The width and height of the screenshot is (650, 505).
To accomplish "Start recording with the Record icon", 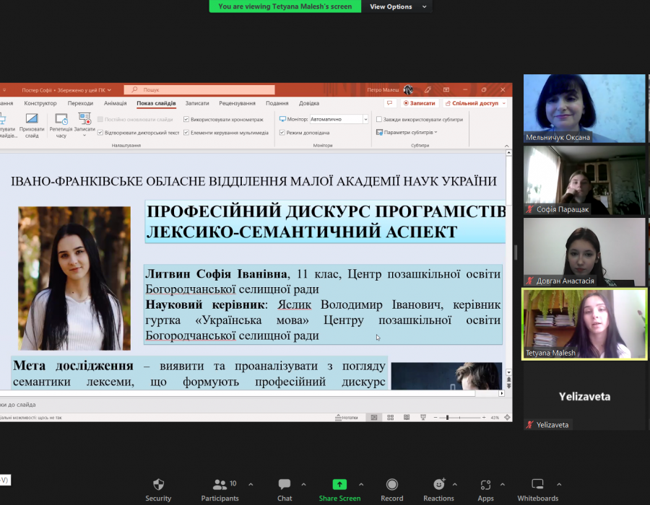I will click(x=392, y=484).
